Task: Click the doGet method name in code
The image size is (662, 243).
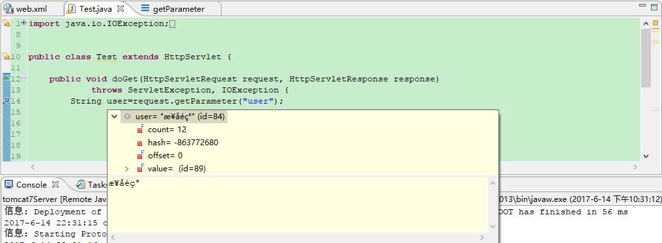Action: point(125,79)
